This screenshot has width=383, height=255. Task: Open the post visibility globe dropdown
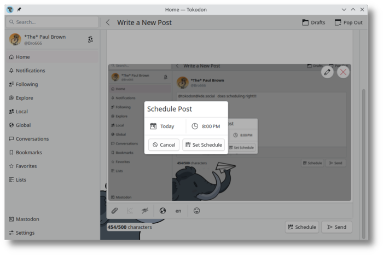(x=163, y=211)
